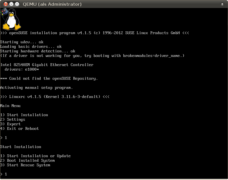Click the QEMU (als Administrator) title text
Image resolution: width=228 pixels, height=180 pixels.
coord(52,4)
